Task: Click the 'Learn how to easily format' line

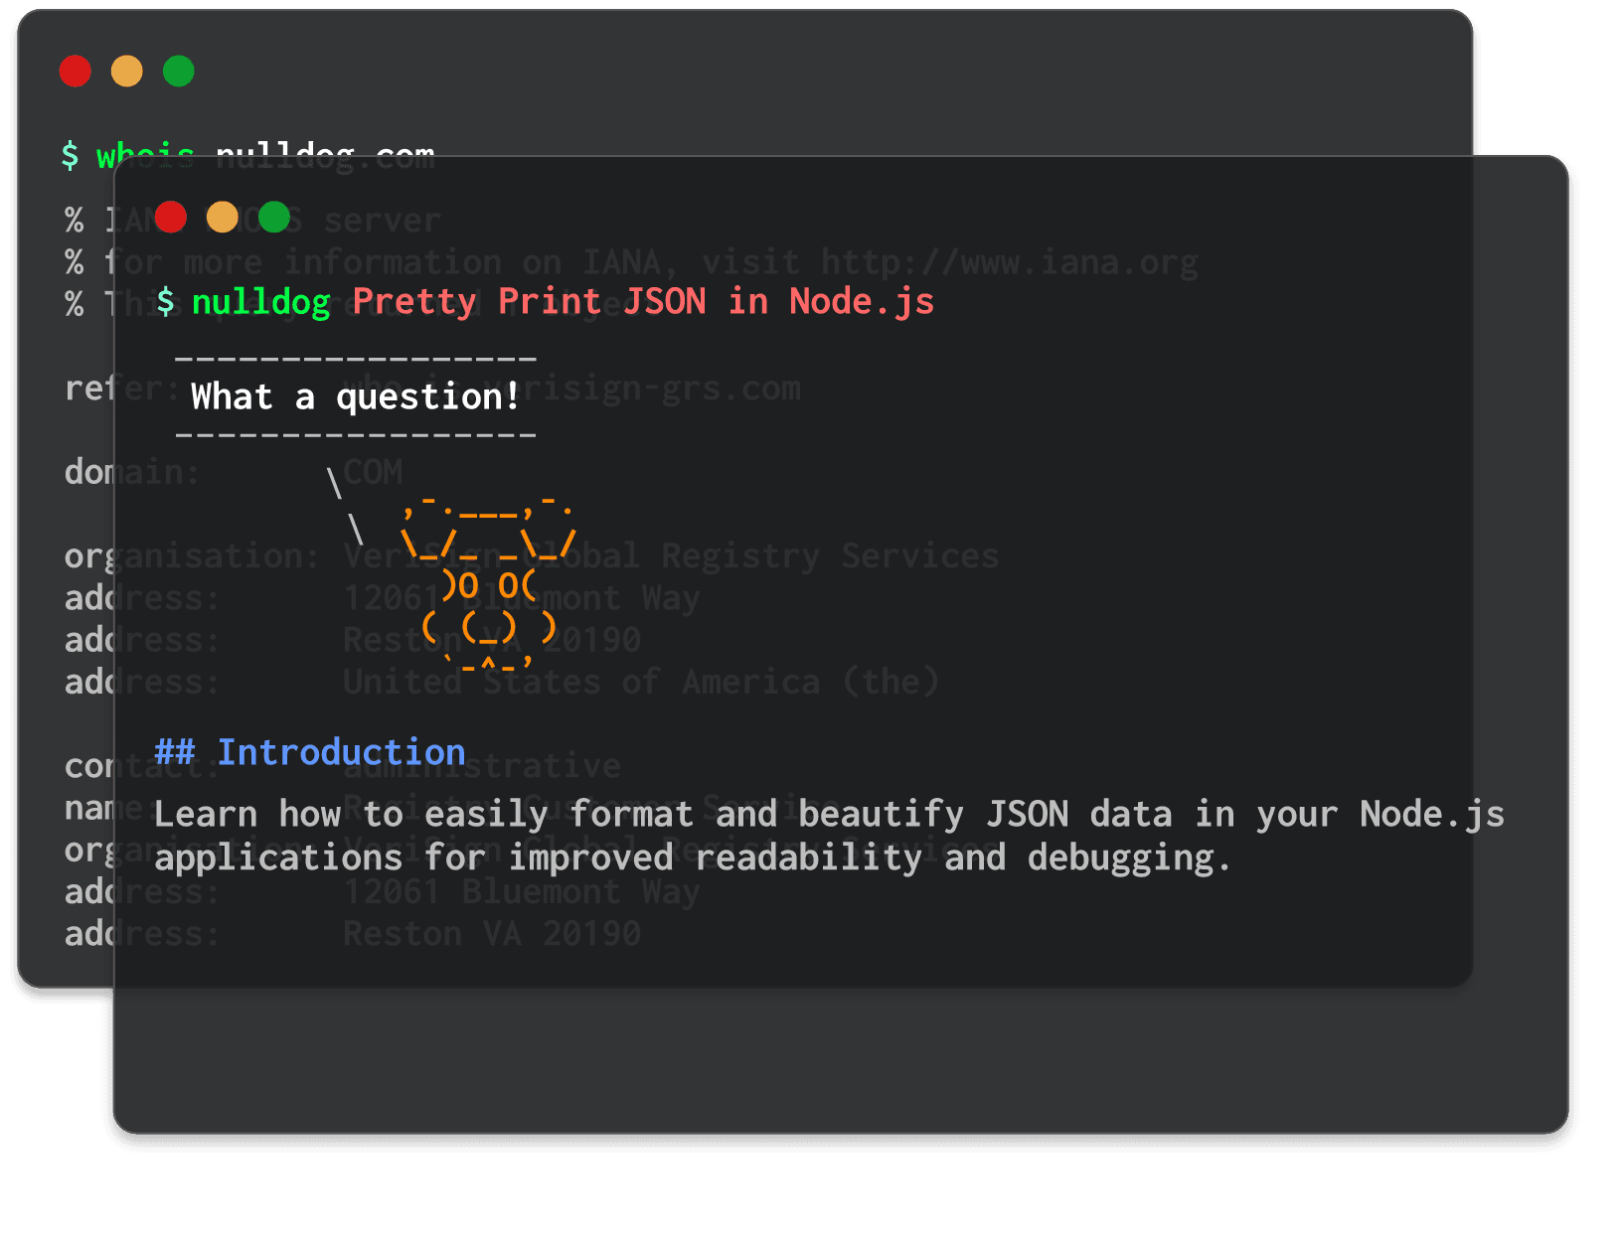Action: [x=829, y=815]
